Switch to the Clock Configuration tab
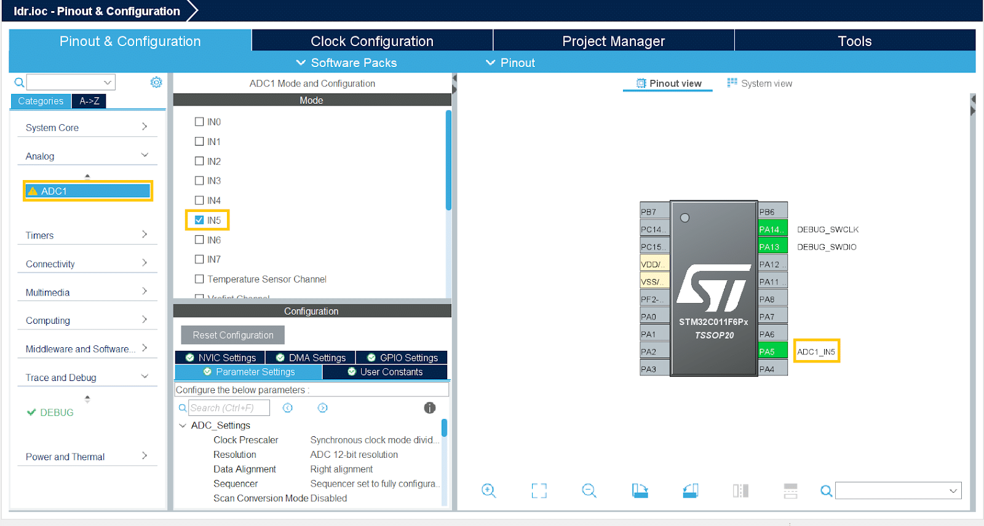 tap(371, 41)
